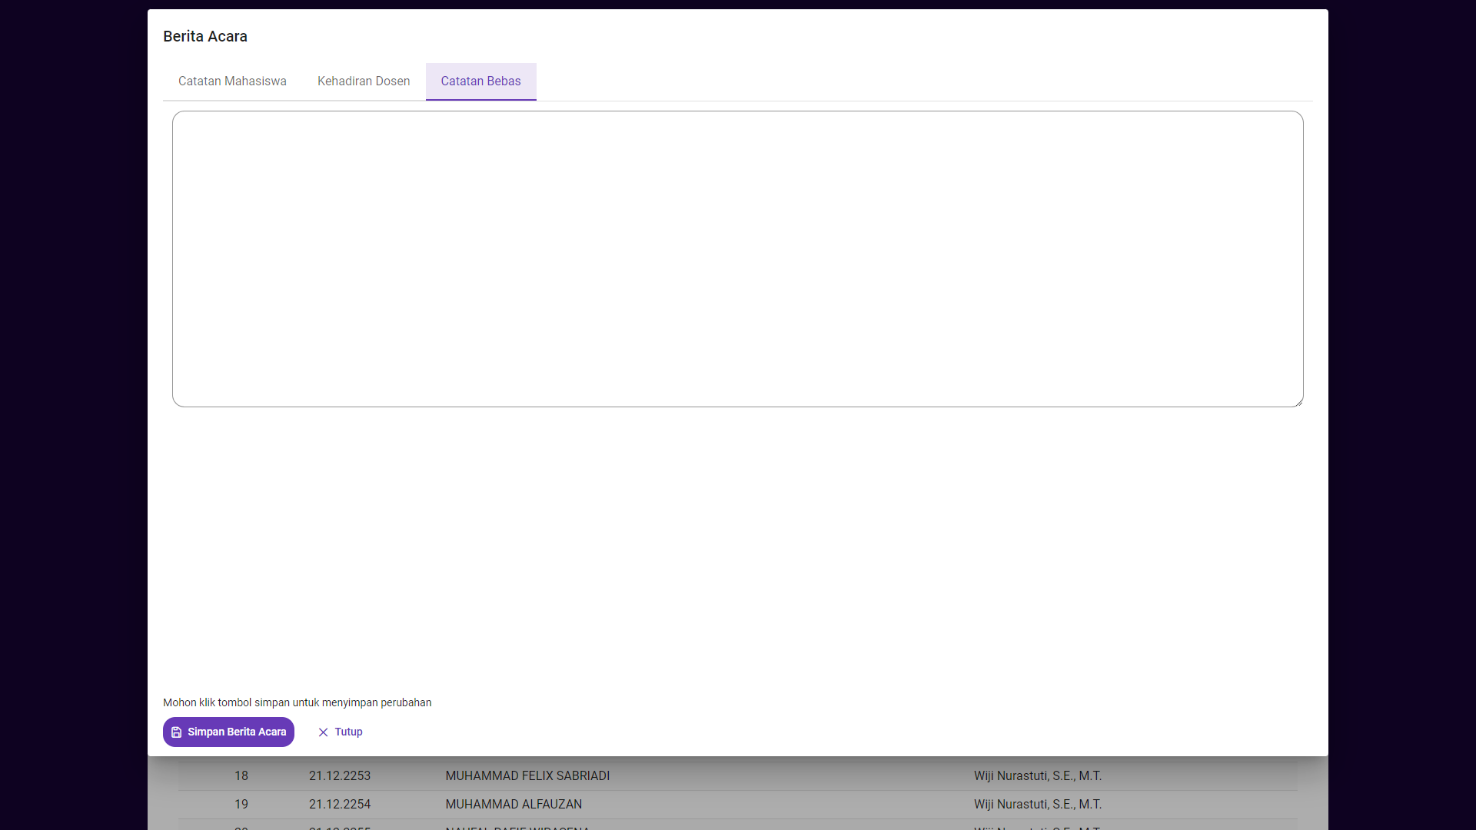Click student ID 21.12.2253
The height and width of the screenshot is (830, 1476).
[340, 776]
